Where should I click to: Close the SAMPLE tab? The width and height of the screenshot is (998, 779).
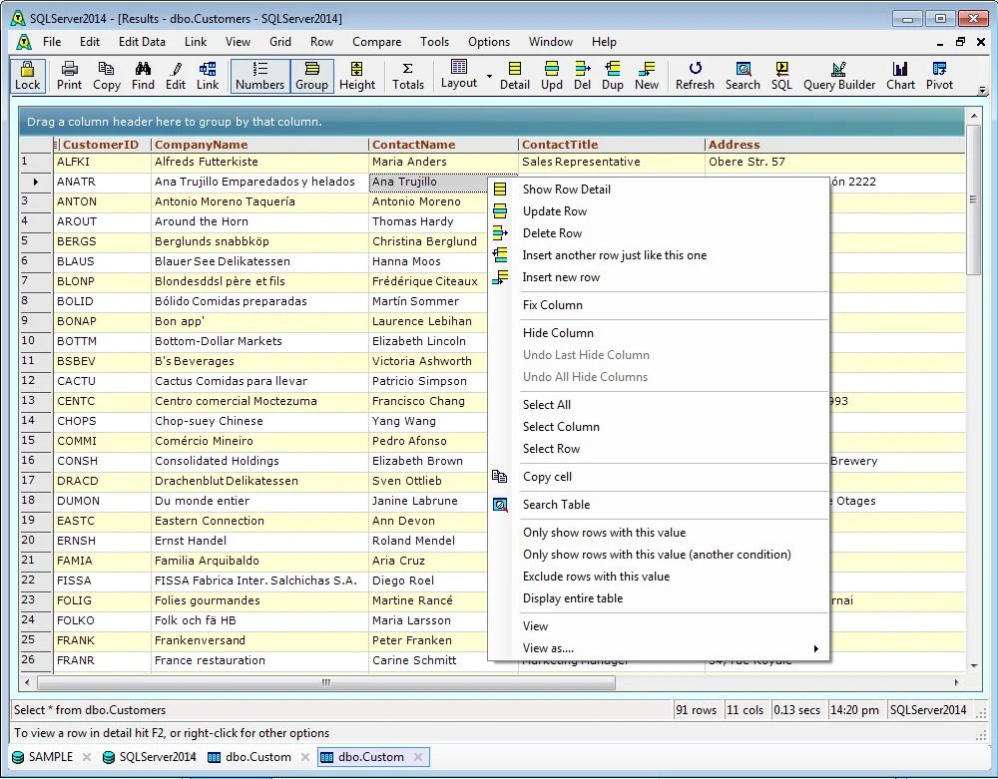click(x=87, y=757)
